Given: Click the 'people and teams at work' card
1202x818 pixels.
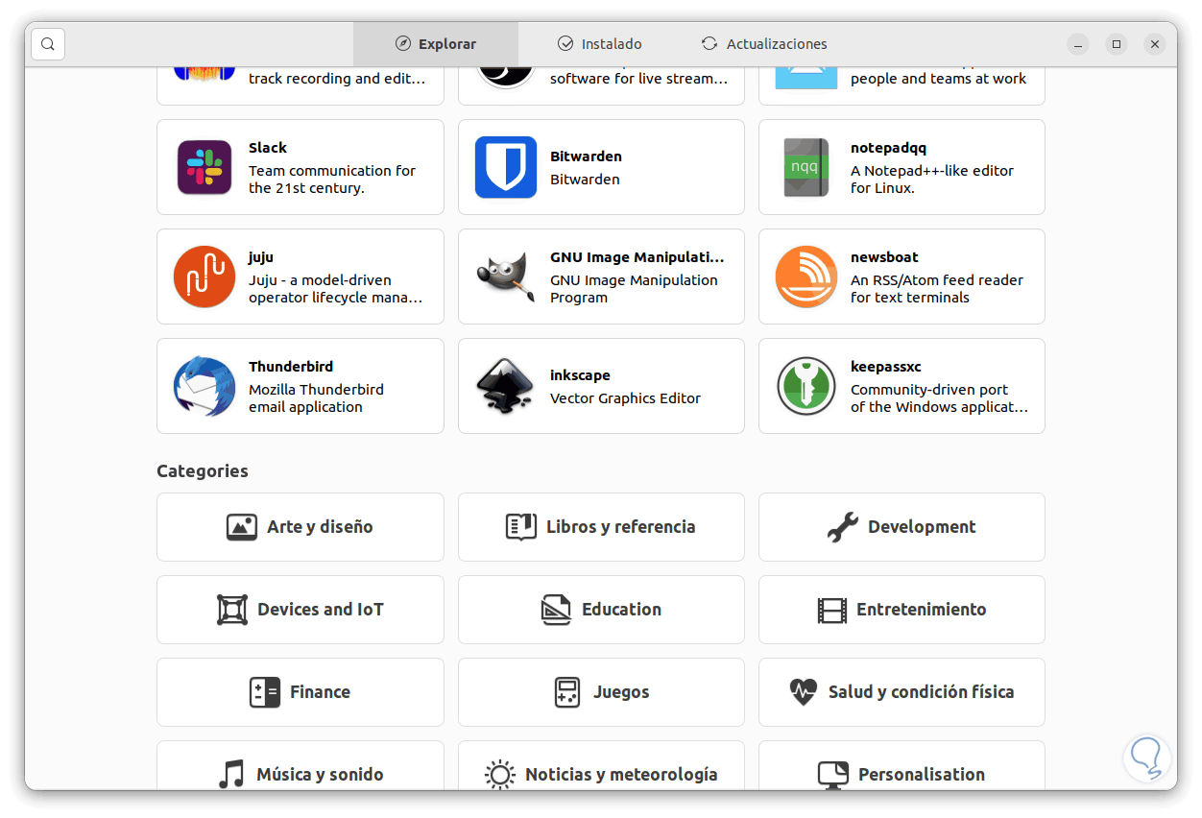Looking at the screenshot, I should 901,85.
